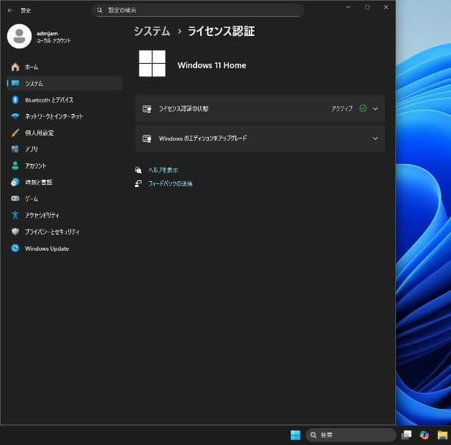Image resolution: width=451 pixels, height=445 pixels.
Task: Expand the ライセンス認証の状態 chevron
Action: (375, 109)
